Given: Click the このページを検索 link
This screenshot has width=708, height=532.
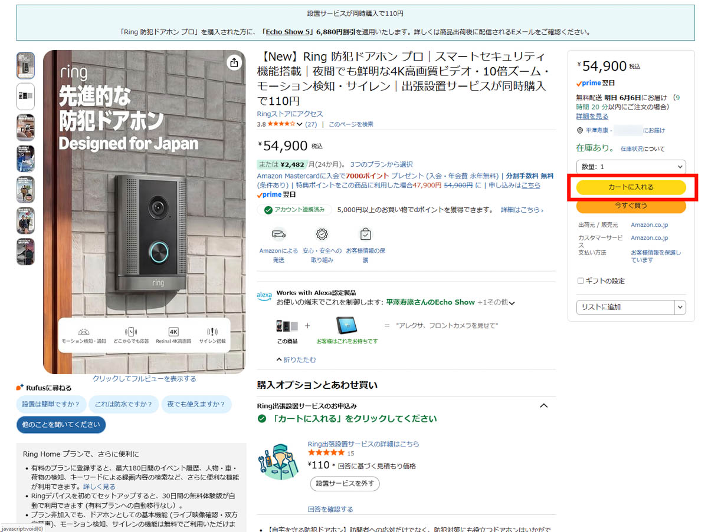Looking at the screenshot, I should (x=351, y=124).
